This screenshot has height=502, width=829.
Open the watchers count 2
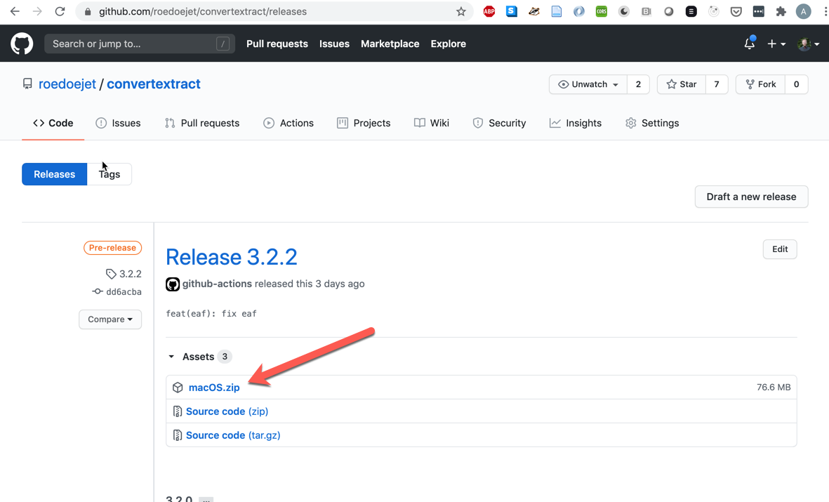[638, 84]
